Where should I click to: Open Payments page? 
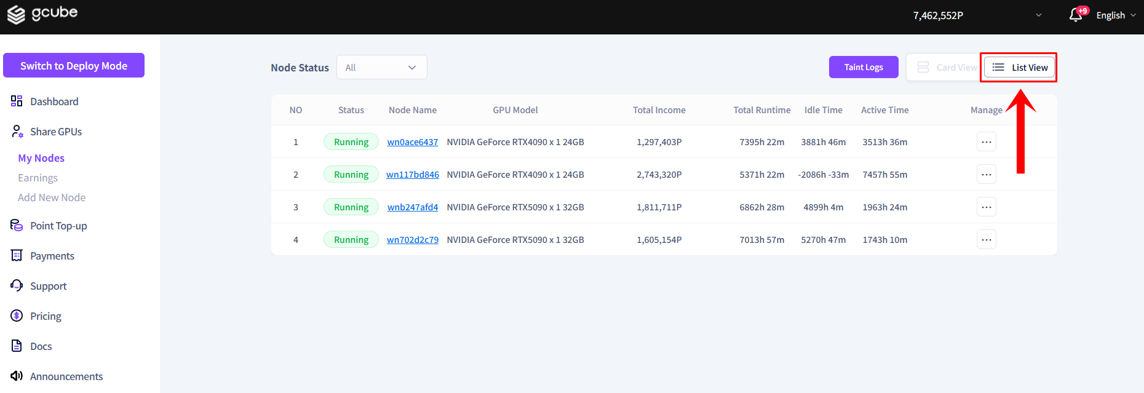coord(52,256)
